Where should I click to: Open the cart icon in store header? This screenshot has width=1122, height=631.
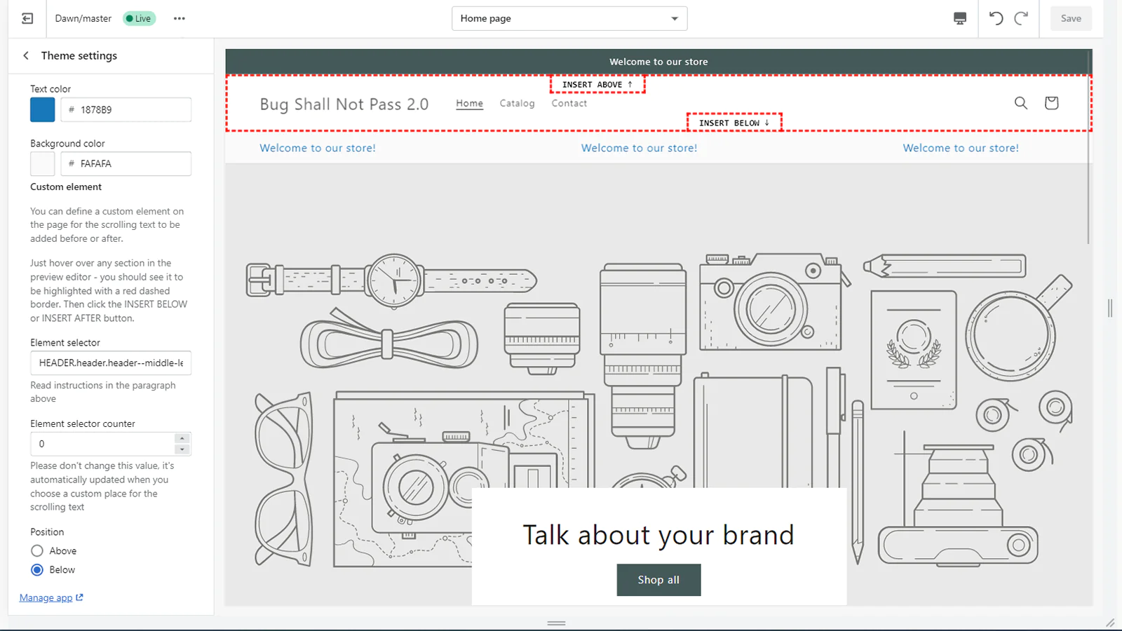tap(1051, 103)
